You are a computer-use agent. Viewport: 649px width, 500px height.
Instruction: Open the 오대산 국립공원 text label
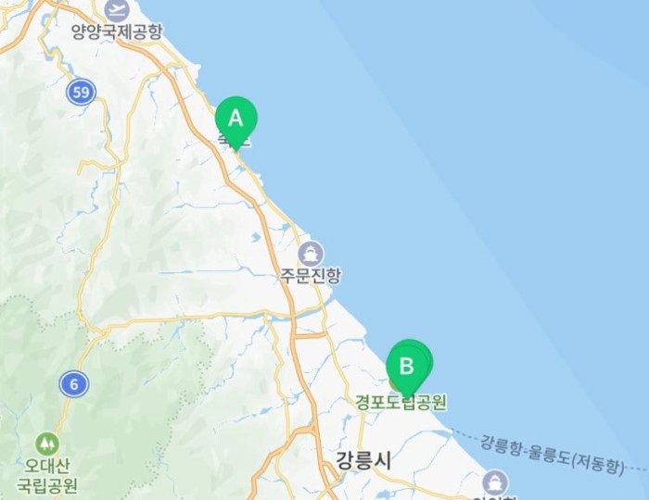tap(46, 475)
